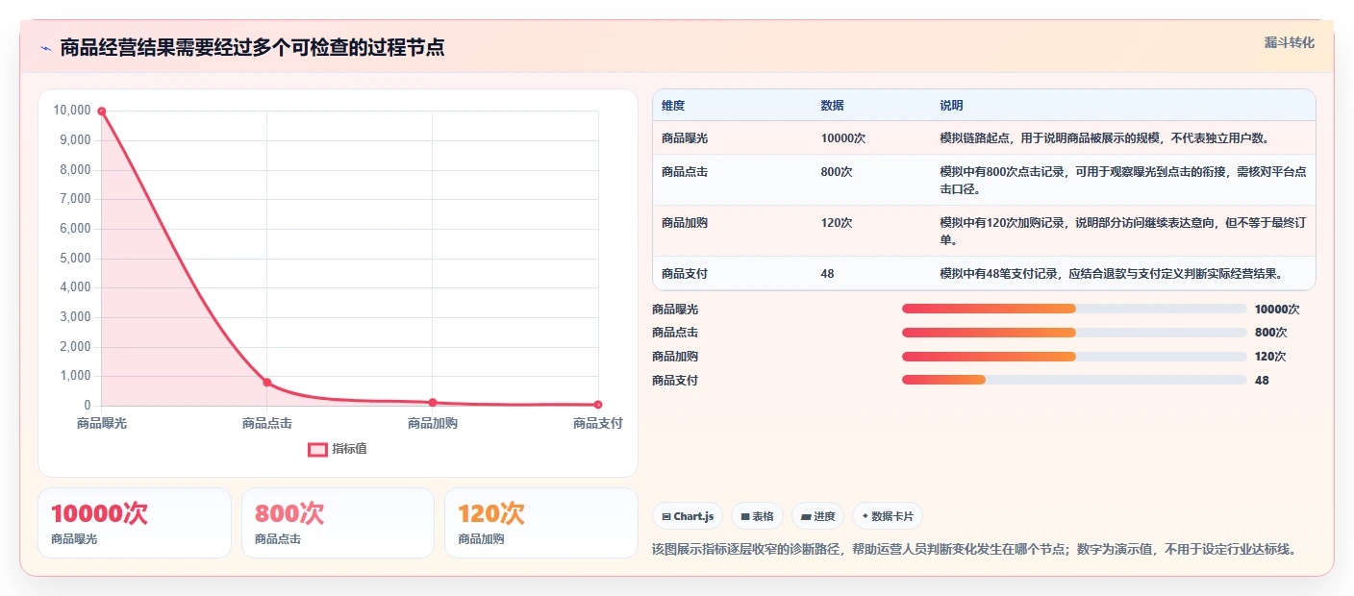Click the 48 value beside progress bar

[1262, 381]
